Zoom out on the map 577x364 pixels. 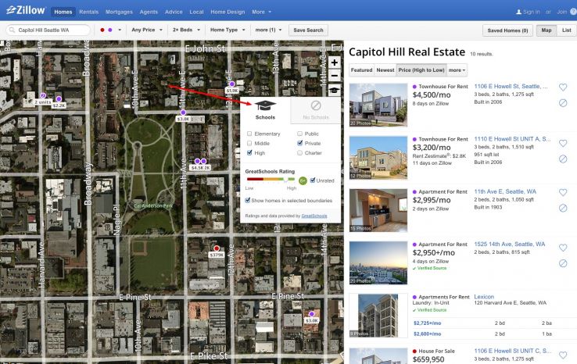click(x=334, y=76)
